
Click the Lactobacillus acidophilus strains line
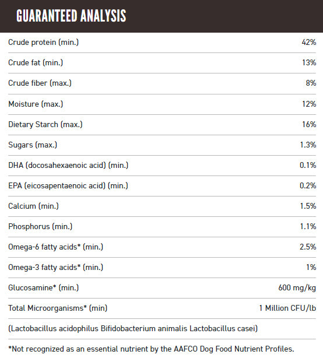[x=133, y=329]
